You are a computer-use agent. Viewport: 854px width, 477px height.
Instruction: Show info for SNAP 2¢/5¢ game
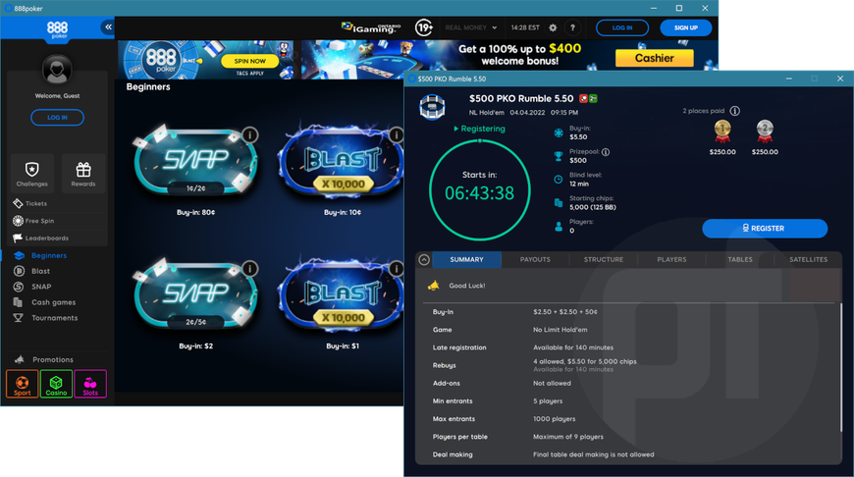(x=250, y=269)
